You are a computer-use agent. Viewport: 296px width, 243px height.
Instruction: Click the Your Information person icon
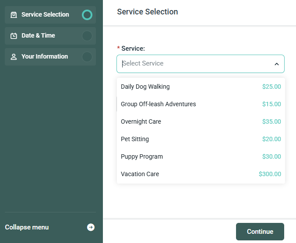click(14, 57)
